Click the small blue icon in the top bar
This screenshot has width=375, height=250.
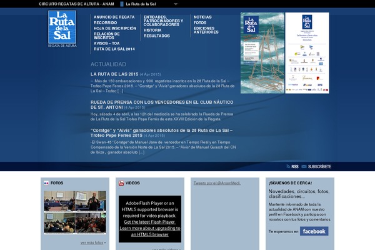click(x=122, y=4)
